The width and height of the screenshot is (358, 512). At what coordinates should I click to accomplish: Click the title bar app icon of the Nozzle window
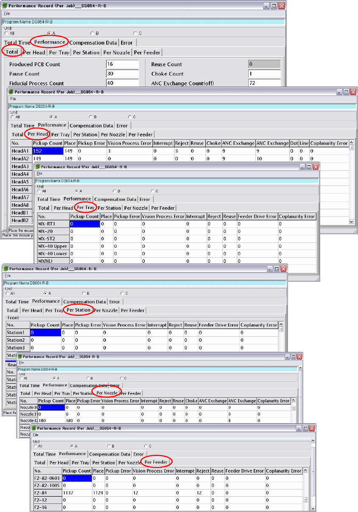coord(19,357)
